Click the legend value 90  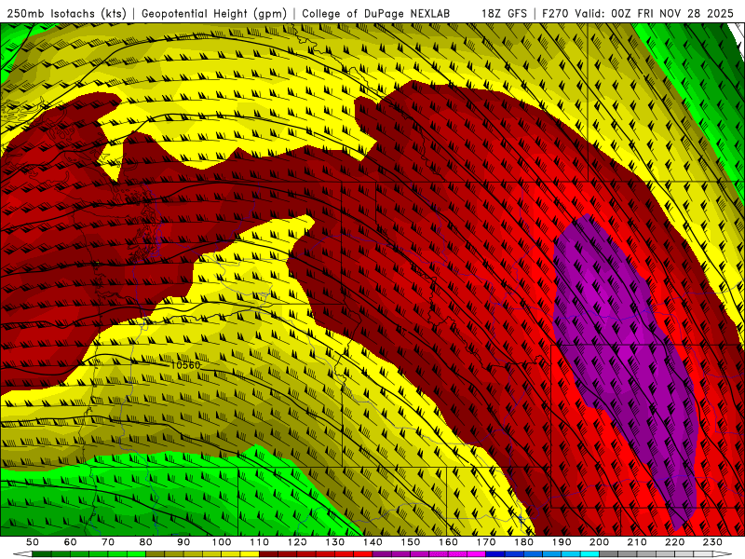pyautogui.click(x=183, y=542)
